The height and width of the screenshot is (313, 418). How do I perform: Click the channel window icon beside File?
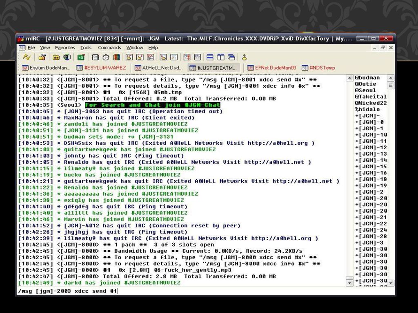22,48
